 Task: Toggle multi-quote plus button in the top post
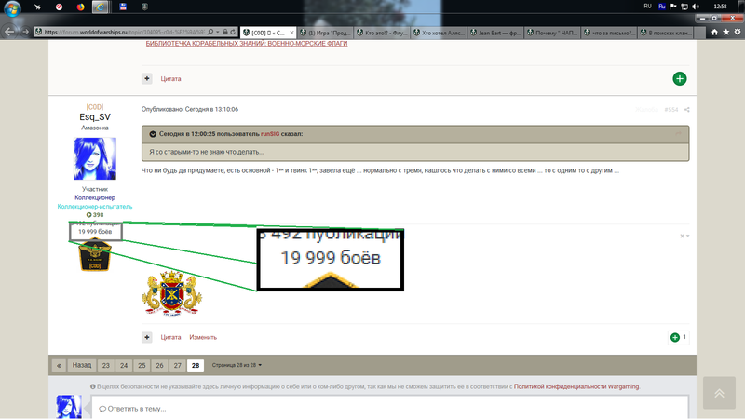click(x=147, y=79)
